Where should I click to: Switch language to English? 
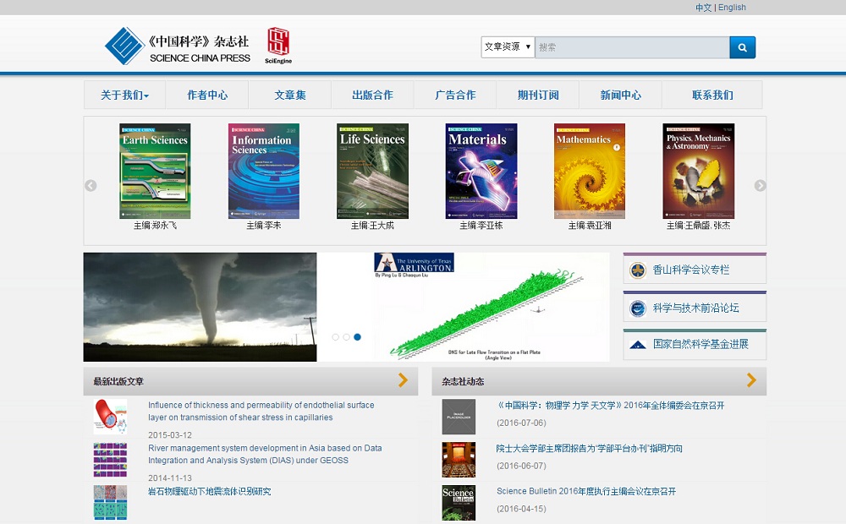tap(732, 8)
